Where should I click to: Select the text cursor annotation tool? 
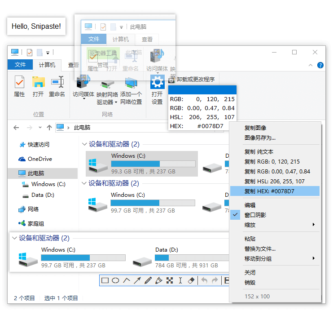(x=180, y=280)
